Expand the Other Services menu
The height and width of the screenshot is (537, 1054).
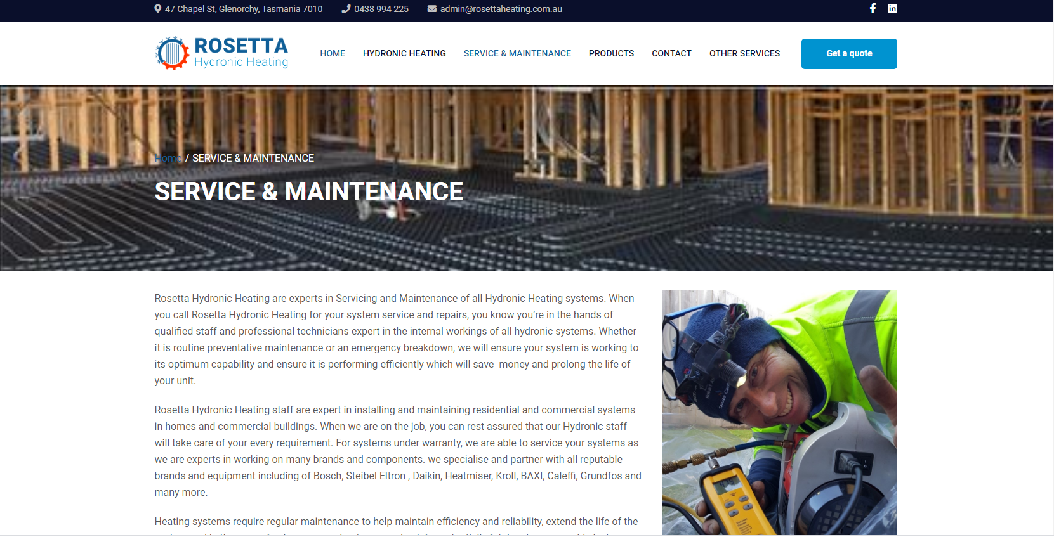744,53
